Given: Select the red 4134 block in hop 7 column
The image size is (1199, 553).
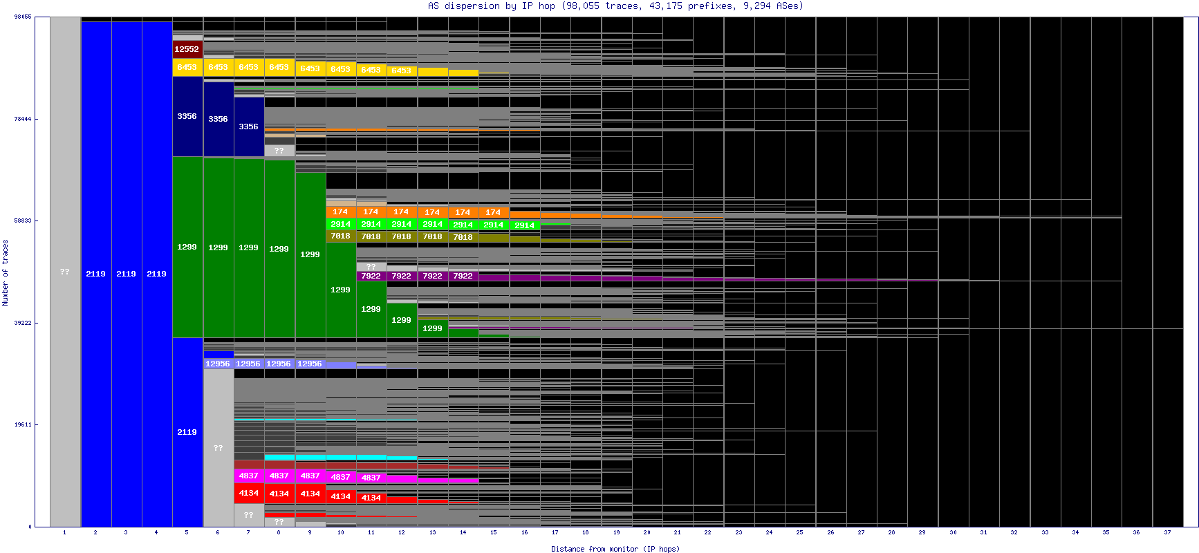Looking at the screenshot, I should tap(249, 493).
